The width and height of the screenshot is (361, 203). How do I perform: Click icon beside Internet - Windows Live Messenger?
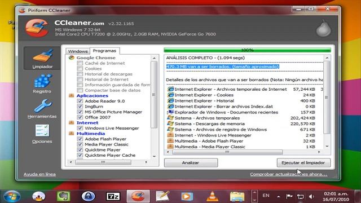(170, 135)
